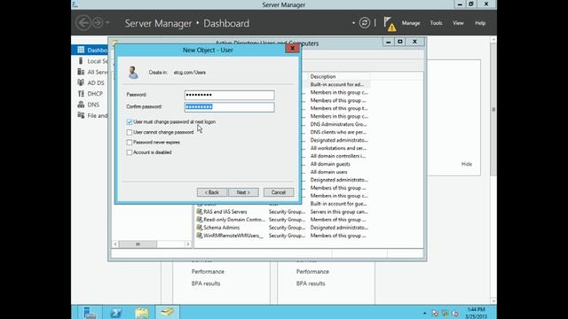Select the DHCP icon in sidebar
Image resolution: width=568 pixels, height=319 pixels.
pos(81,94)
